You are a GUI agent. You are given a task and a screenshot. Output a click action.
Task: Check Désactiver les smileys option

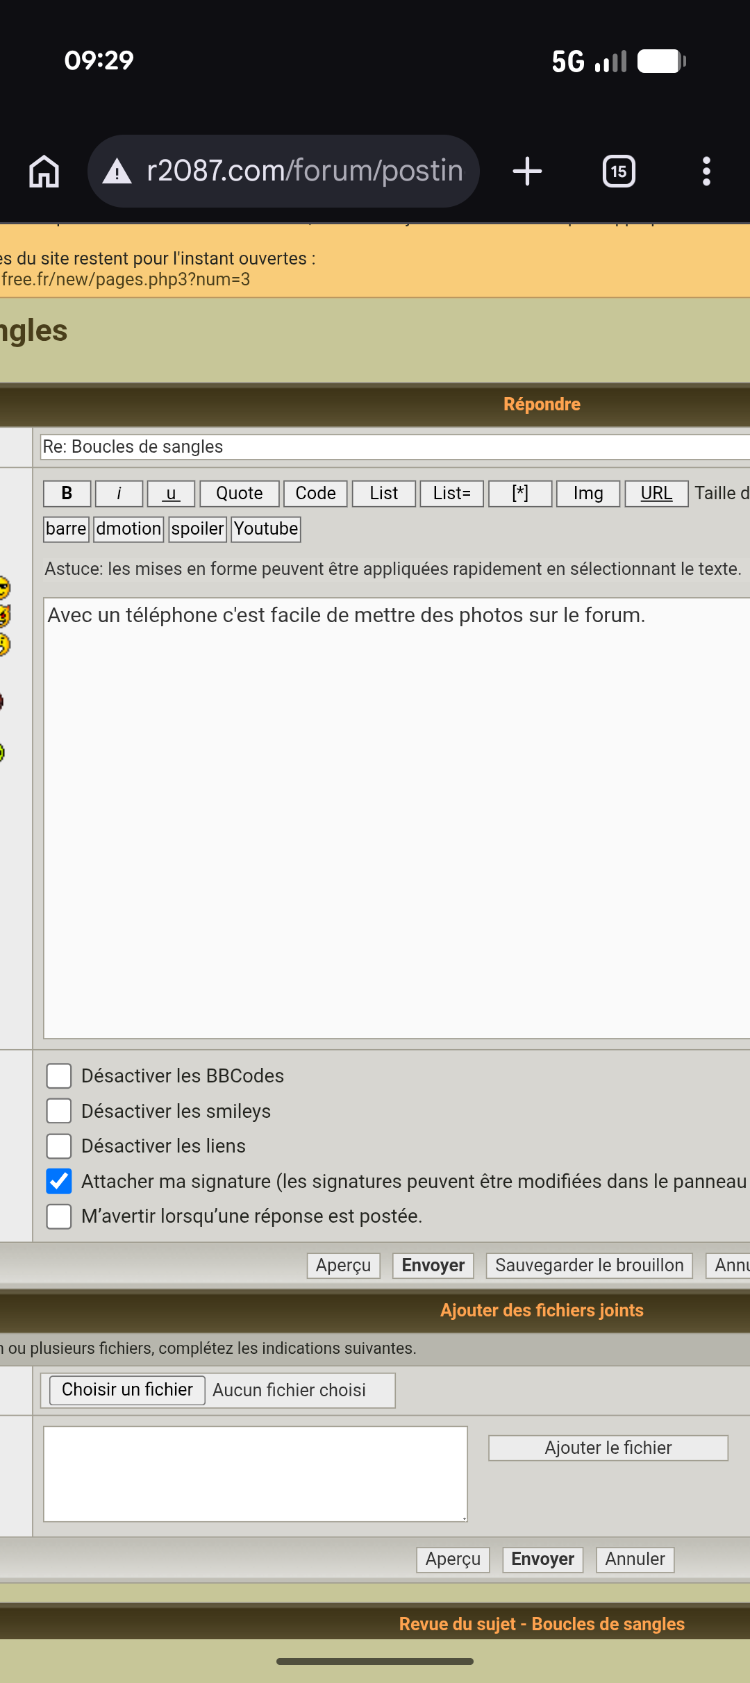59,1111
